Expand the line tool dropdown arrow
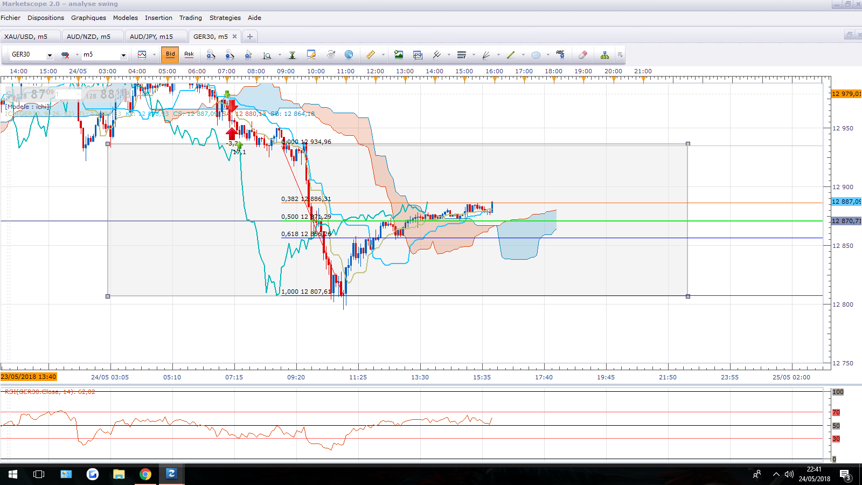 pos(523,54)
